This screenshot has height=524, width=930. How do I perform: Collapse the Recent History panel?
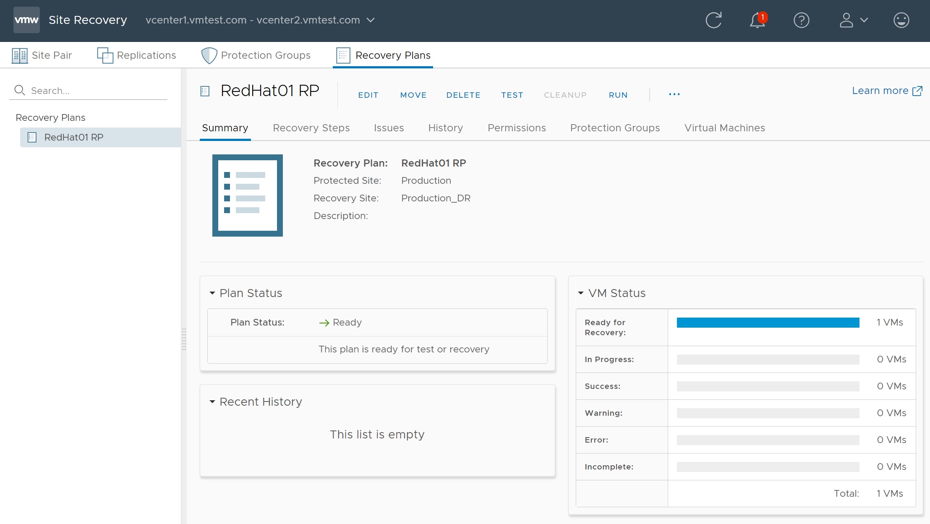coord(212,401)
